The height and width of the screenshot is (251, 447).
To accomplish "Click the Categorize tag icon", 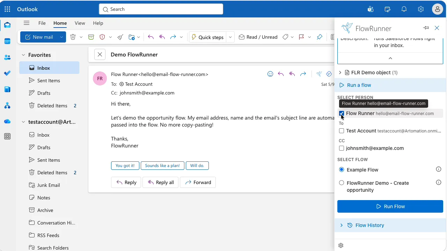I will (x=285, y=37).
